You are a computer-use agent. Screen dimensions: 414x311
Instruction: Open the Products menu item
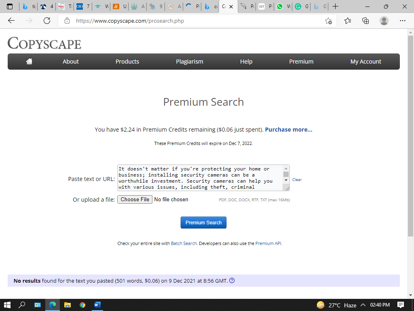pyautogui.click(x=127, y=62)
